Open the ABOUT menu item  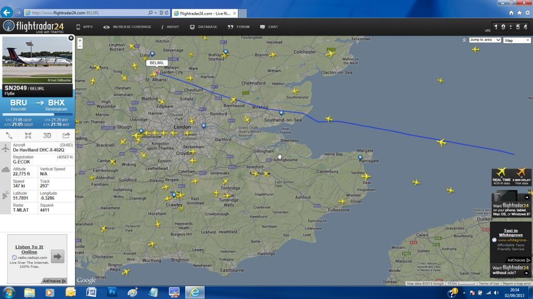click(170, 27)
